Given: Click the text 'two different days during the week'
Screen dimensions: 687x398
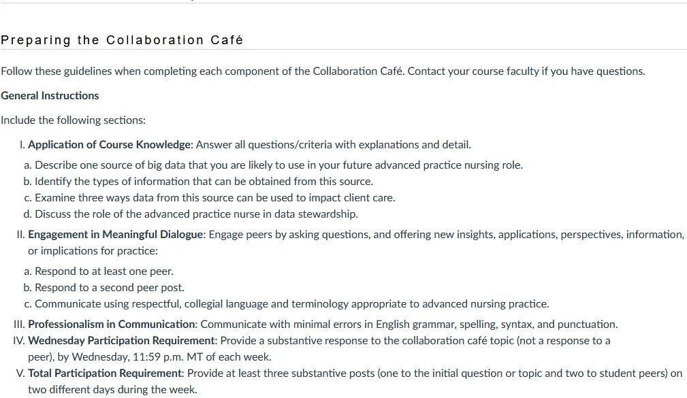Looking at the screenshot, I should (112, 390).
